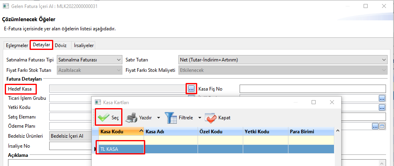Click the Kasa Kartları title bar icon
Screen dimensions: 394x166
coord(98,102)
